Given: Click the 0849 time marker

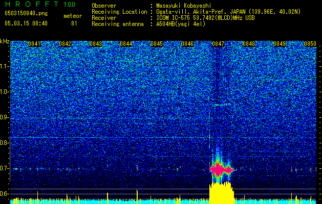Looking at the screenshot, I should coord(280,44).
